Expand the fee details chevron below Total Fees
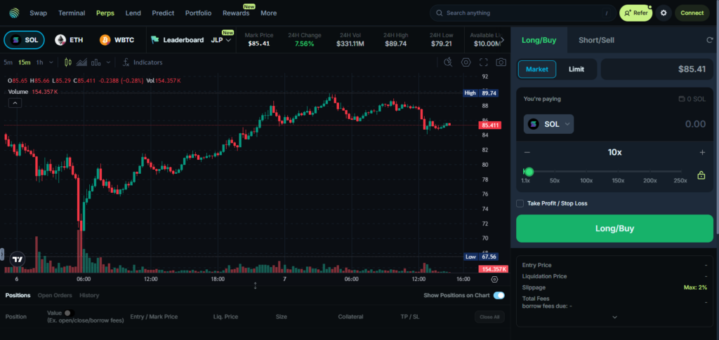719x340 pixels. click(x=614, y=317)
